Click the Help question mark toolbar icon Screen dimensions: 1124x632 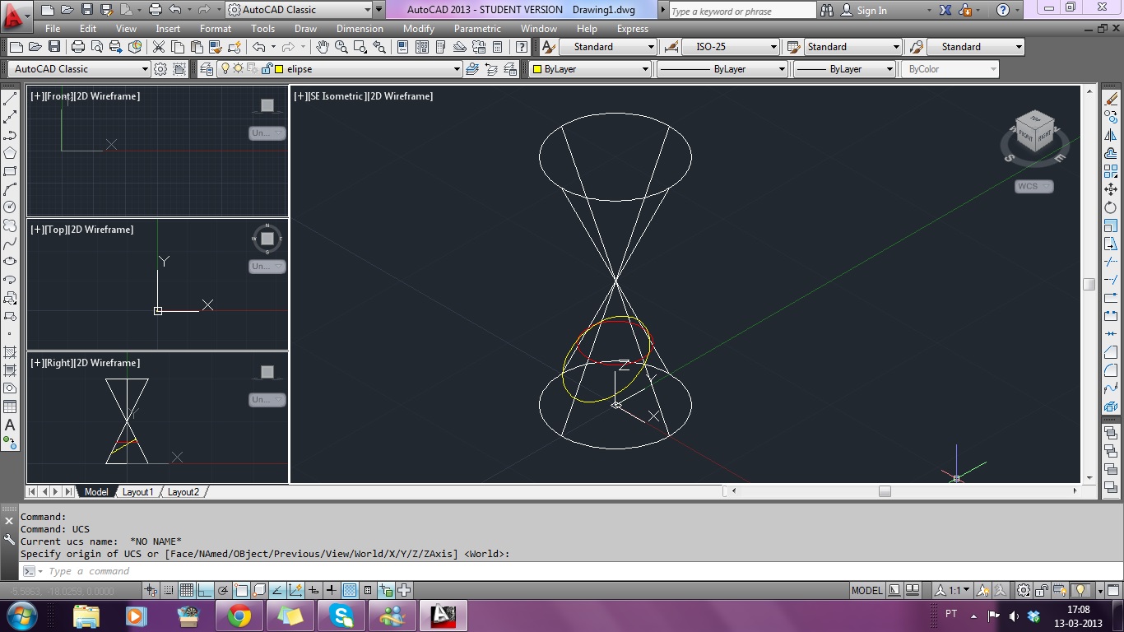click(521, 47)
